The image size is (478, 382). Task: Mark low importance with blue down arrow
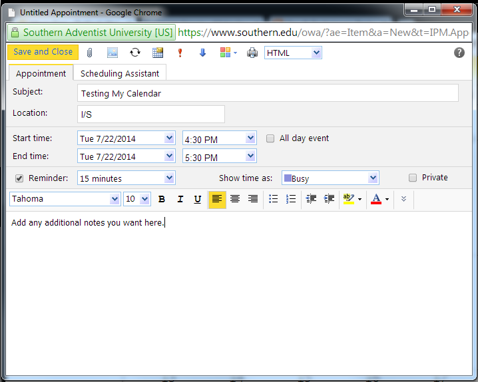click(x=202, y=53)
